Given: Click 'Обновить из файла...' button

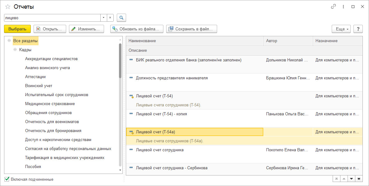Looking at the screenshot, I should coord(137,29).
